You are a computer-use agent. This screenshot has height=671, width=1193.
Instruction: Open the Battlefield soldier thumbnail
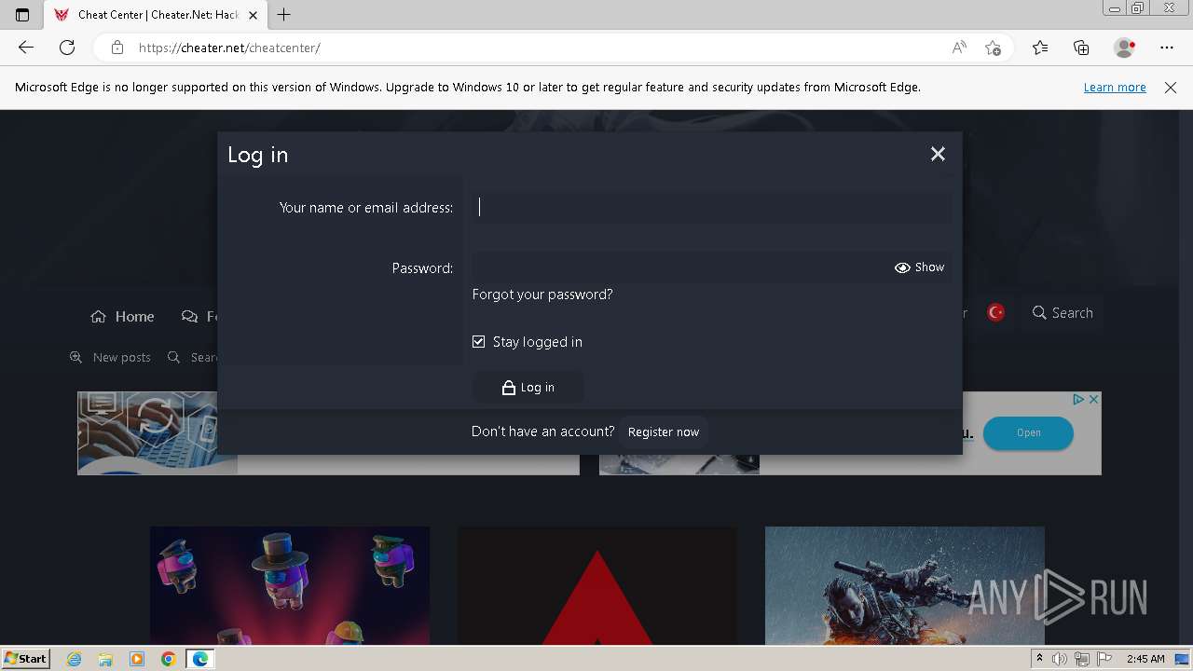(x=904, y=585)
